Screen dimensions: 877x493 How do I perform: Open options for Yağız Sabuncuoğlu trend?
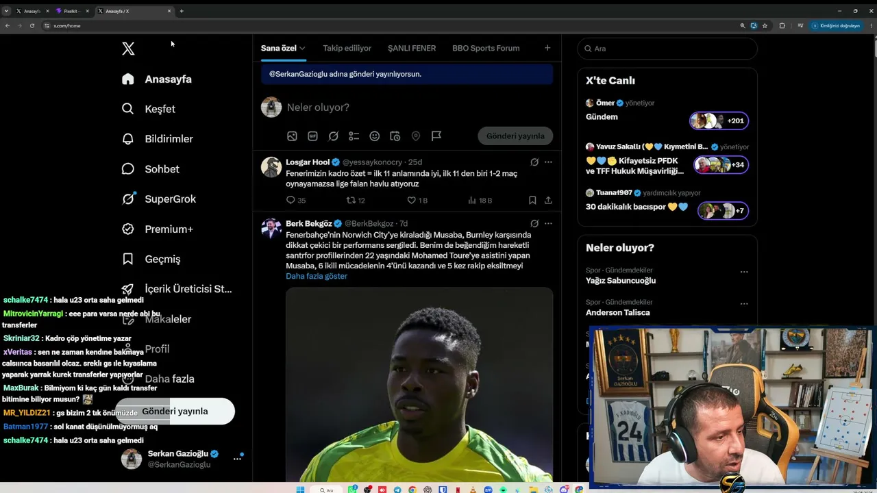[744, 272]
